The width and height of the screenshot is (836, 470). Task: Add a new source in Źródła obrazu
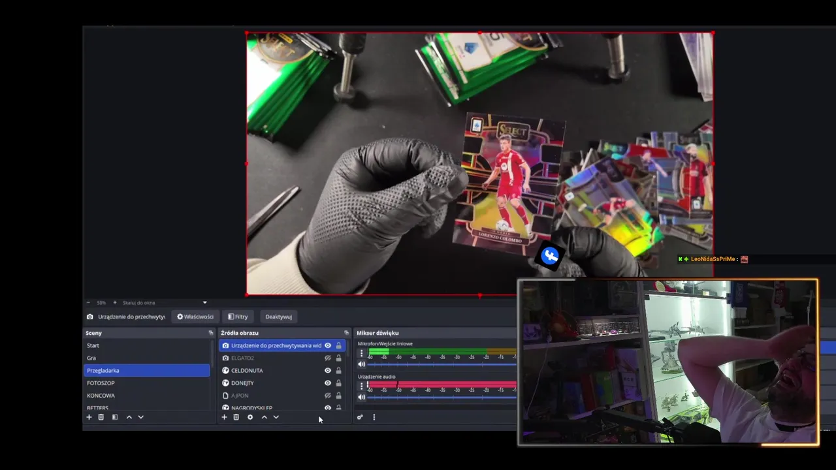click(224, 417)
